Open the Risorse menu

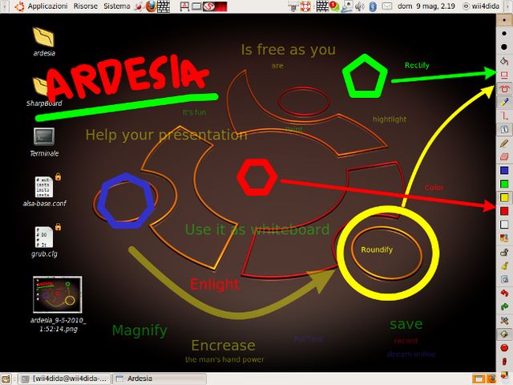pyautogui.click(x=86, y=6)
